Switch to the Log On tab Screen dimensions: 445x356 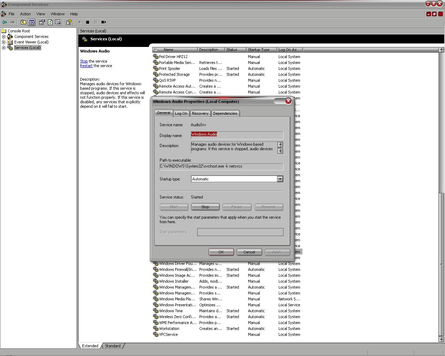[x=181, y=113]
